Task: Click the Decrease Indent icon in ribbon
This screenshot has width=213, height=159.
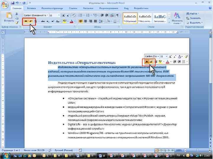Action: pos(102,15)
